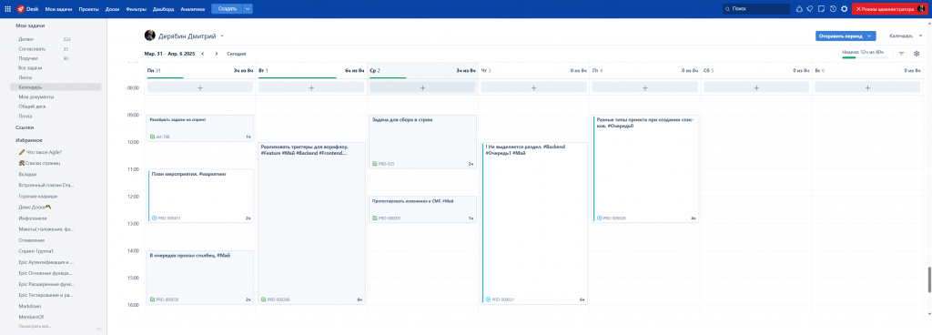Open Календарь in left sidebar
This screenshot has width=932, height=335.
click(56, 86)
